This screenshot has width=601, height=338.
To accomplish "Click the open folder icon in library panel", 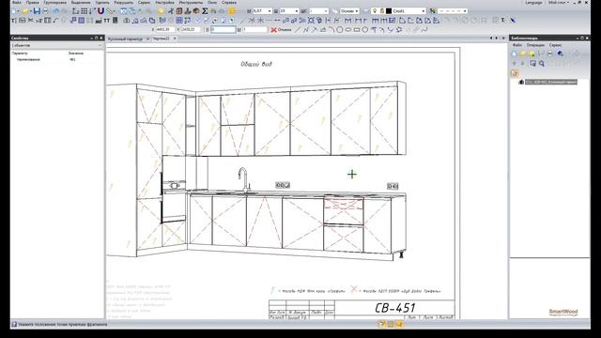I will (x=523, y=54).
